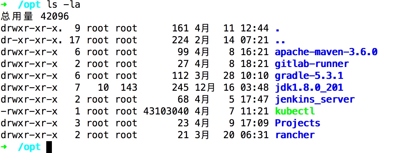Click the 03:48 time on jdk row
Screen dimensions: 411x153
[x=254, y=87]
